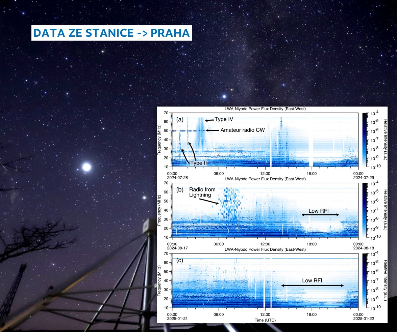Click the "Time (UTC)" axis label
This screenshot has width=397, height=332.
click(265, 320)
